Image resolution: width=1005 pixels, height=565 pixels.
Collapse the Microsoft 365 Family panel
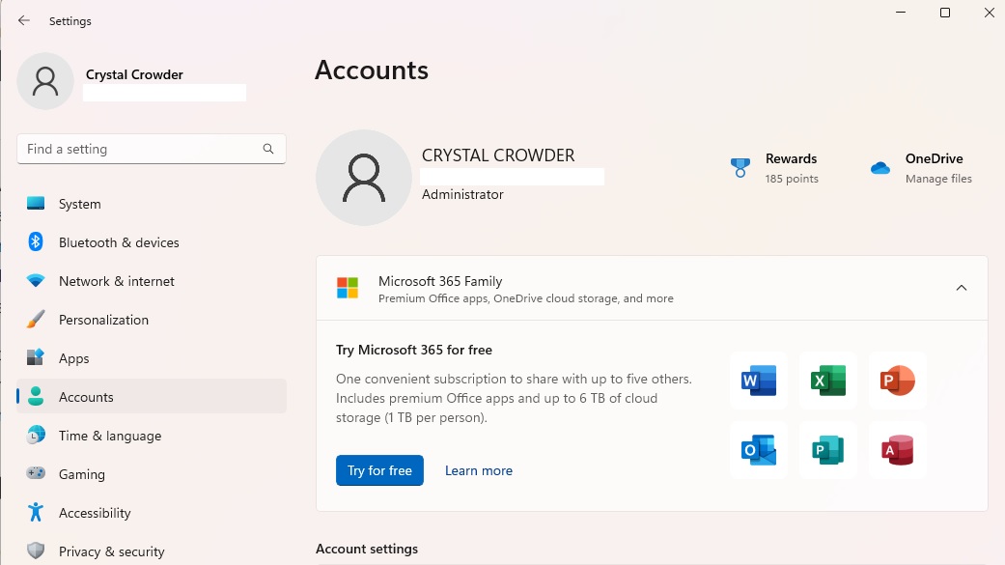(962, 287)
